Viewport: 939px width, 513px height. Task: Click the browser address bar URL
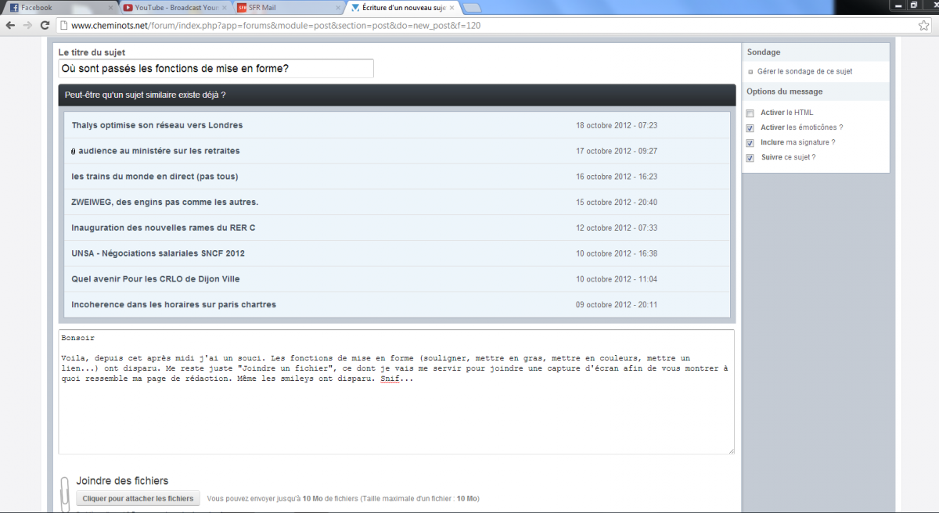click(x=274, y=25)
